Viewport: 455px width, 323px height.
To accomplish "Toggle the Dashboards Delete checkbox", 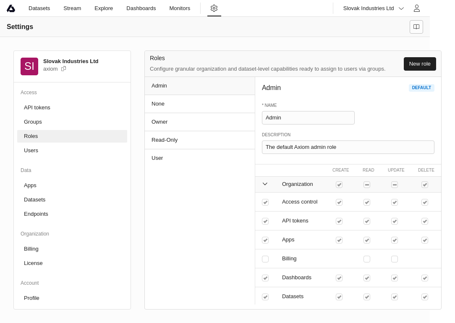I will click(425, 278).
